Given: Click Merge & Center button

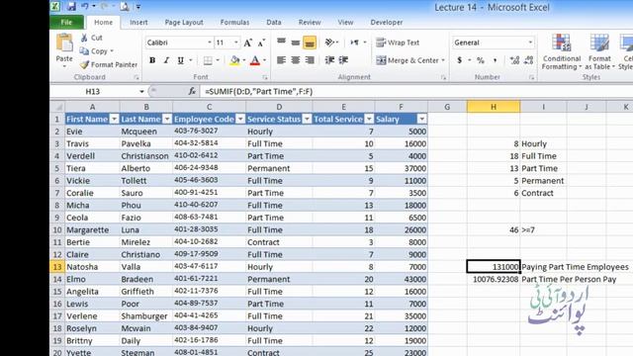Looking at the screenshot, I should [x=407, y=60].
